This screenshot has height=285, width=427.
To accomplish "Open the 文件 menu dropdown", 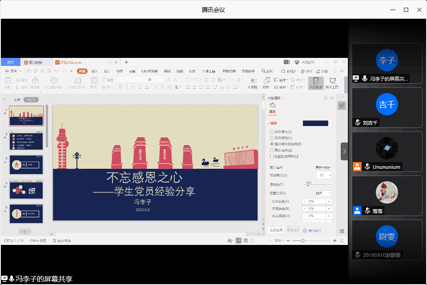I will tap(13, 71).
